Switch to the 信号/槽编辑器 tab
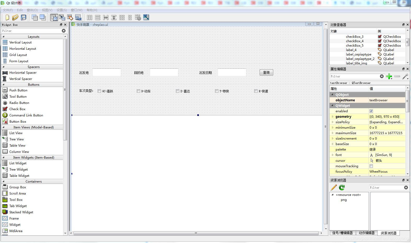Screen dimensions: 411x243 pyautogui.click(x=342, y=233)
